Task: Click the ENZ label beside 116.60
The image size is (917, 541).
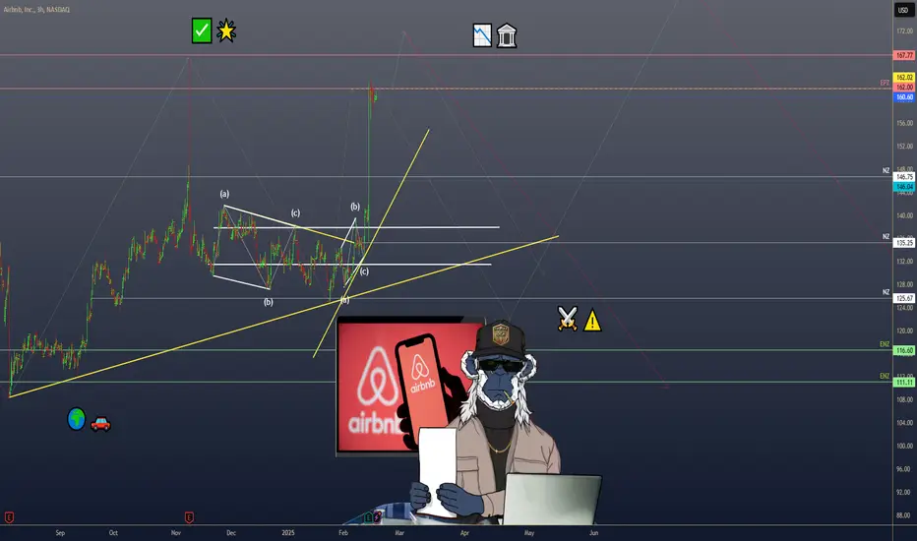Action: [x=885, y=344]
